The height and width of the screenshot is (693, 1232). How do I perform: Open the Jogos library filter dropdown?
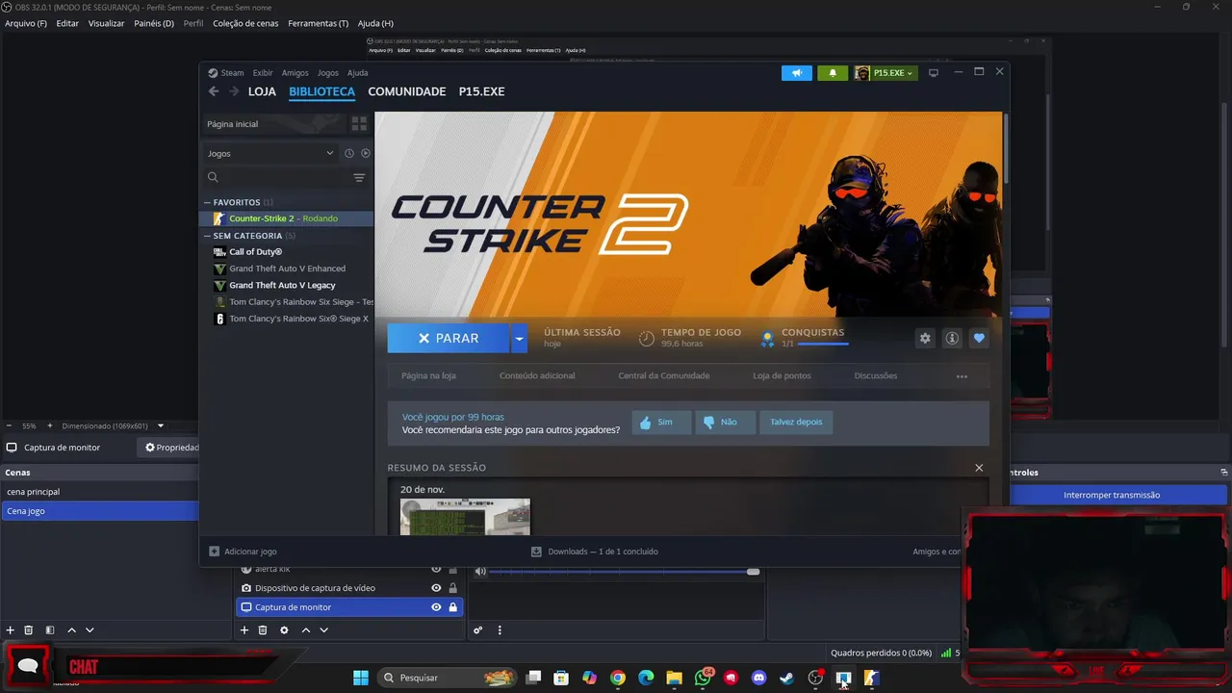point(270,153)
